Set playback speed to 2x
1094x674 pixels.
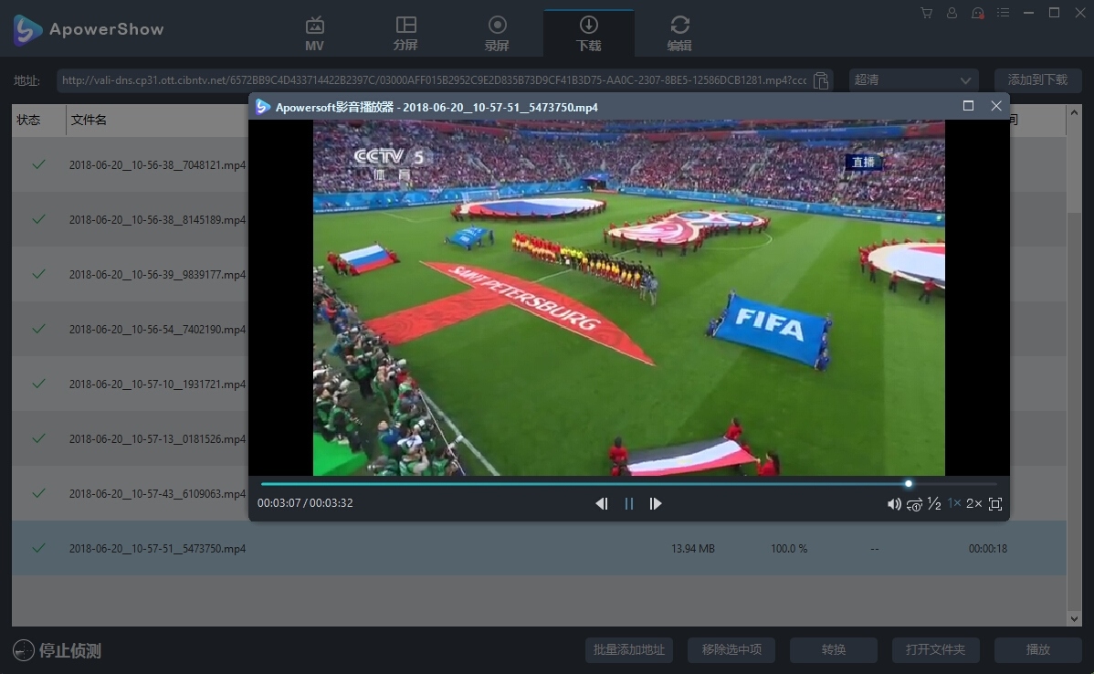click(973, 503)
